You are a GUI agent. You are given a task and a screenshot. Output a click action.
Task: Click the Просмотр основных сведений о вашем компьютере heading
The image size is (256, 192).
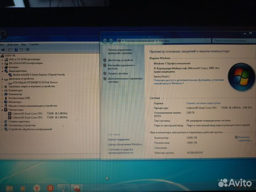tap(190, 51)
